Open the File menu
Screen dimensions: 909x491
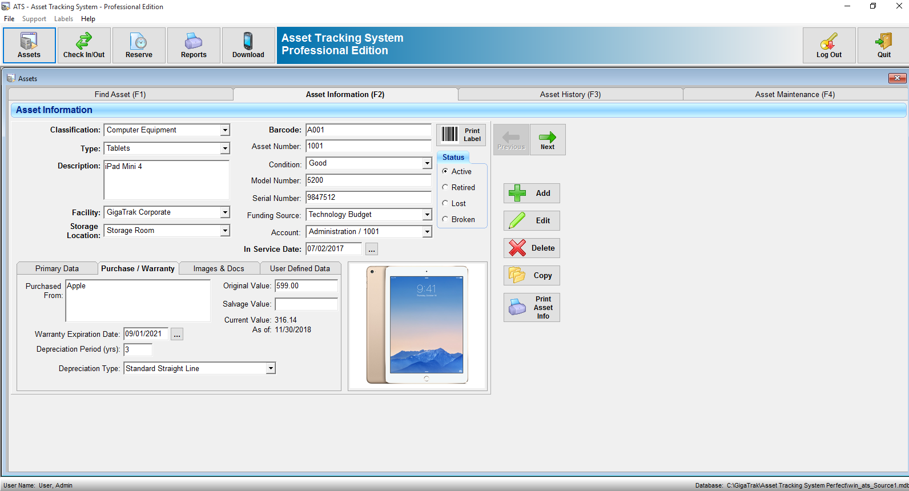pos(9,19)
